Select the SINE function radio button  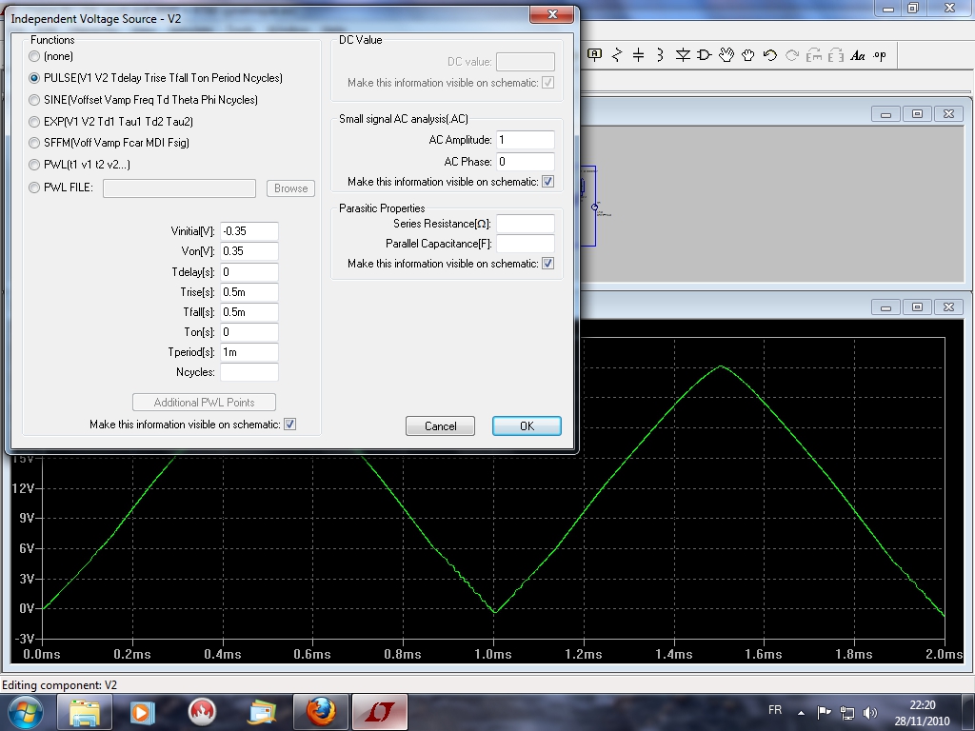pos(34,100)
